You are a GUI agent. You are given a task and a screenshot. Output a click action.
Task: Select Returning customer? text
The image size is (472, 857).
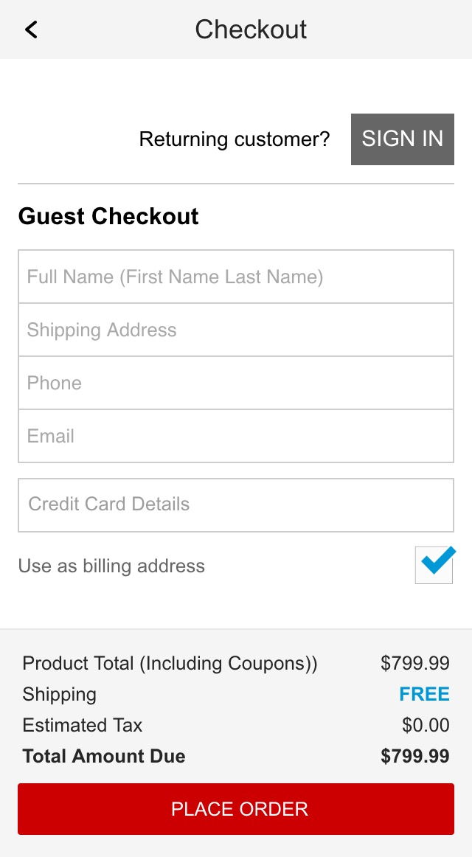click(x=235, y=139)
